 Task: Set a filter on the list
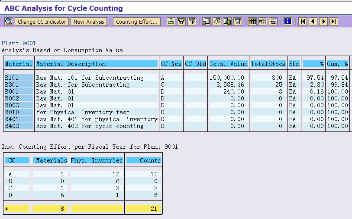192,22
